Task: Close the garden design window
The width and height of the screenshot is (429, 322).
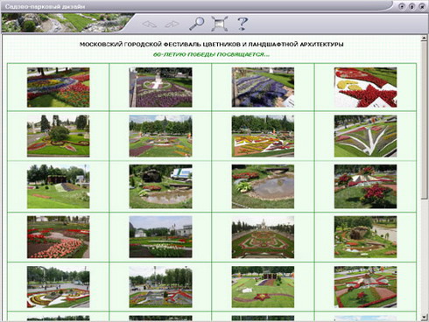Action: [422, 6]
